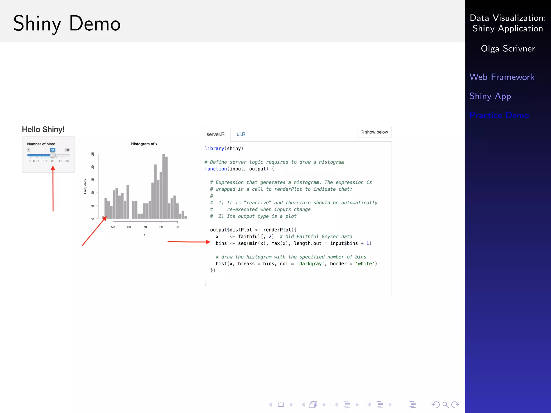This screenshot has width=551, height=413.
Task: Click the Shiny Demo slide title
Action: point(67,24)
